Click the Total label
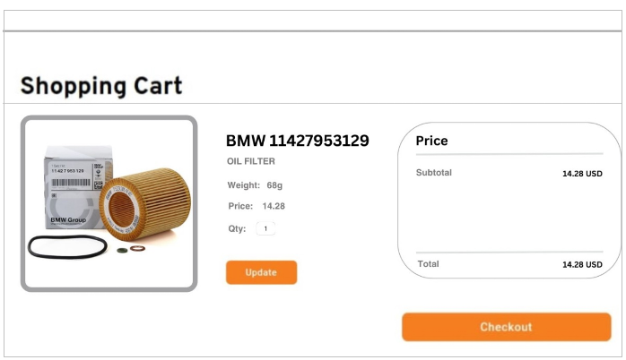Image resolution: width=626 pixels, height=360 pixels. [429, 264]
